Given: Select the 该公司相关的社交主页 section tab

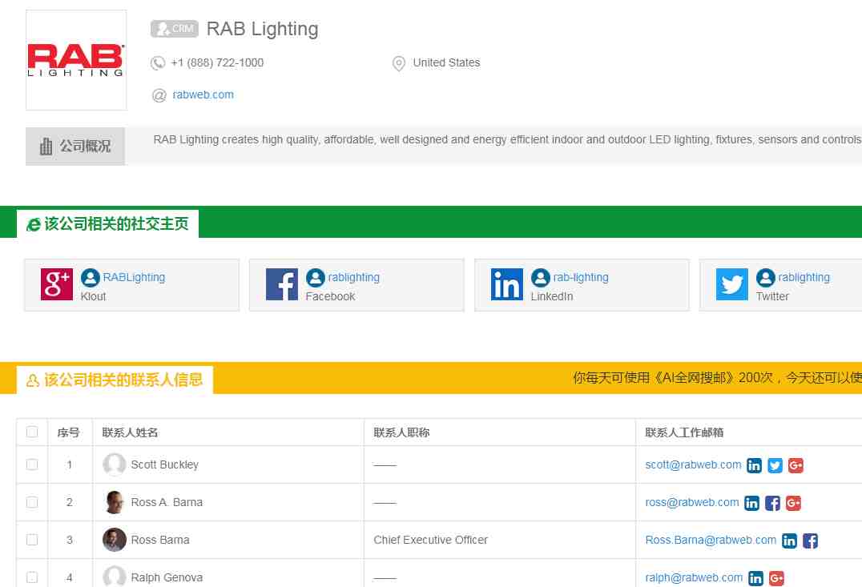Looking at the screenshot, I should [x=107, y=223].
